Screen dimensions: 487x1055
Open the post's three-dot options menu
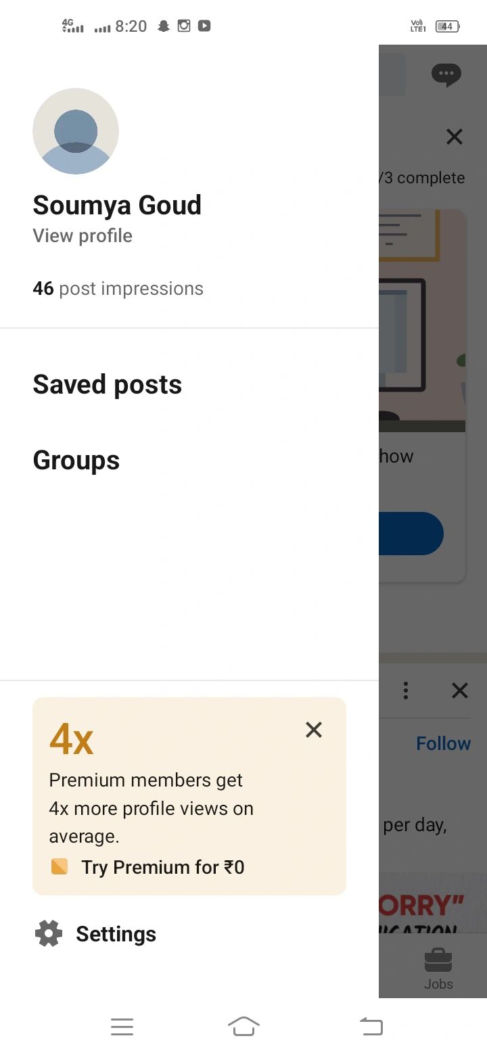pyautogui.click(x=405, y=690)
